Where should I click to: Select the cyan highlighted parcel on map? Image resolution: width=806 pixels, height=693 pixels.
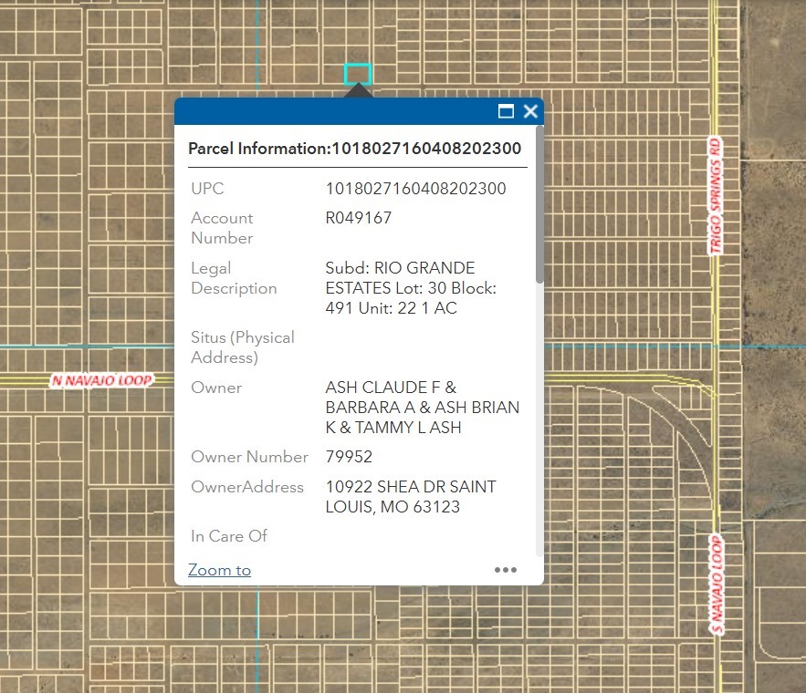[358, 74]
